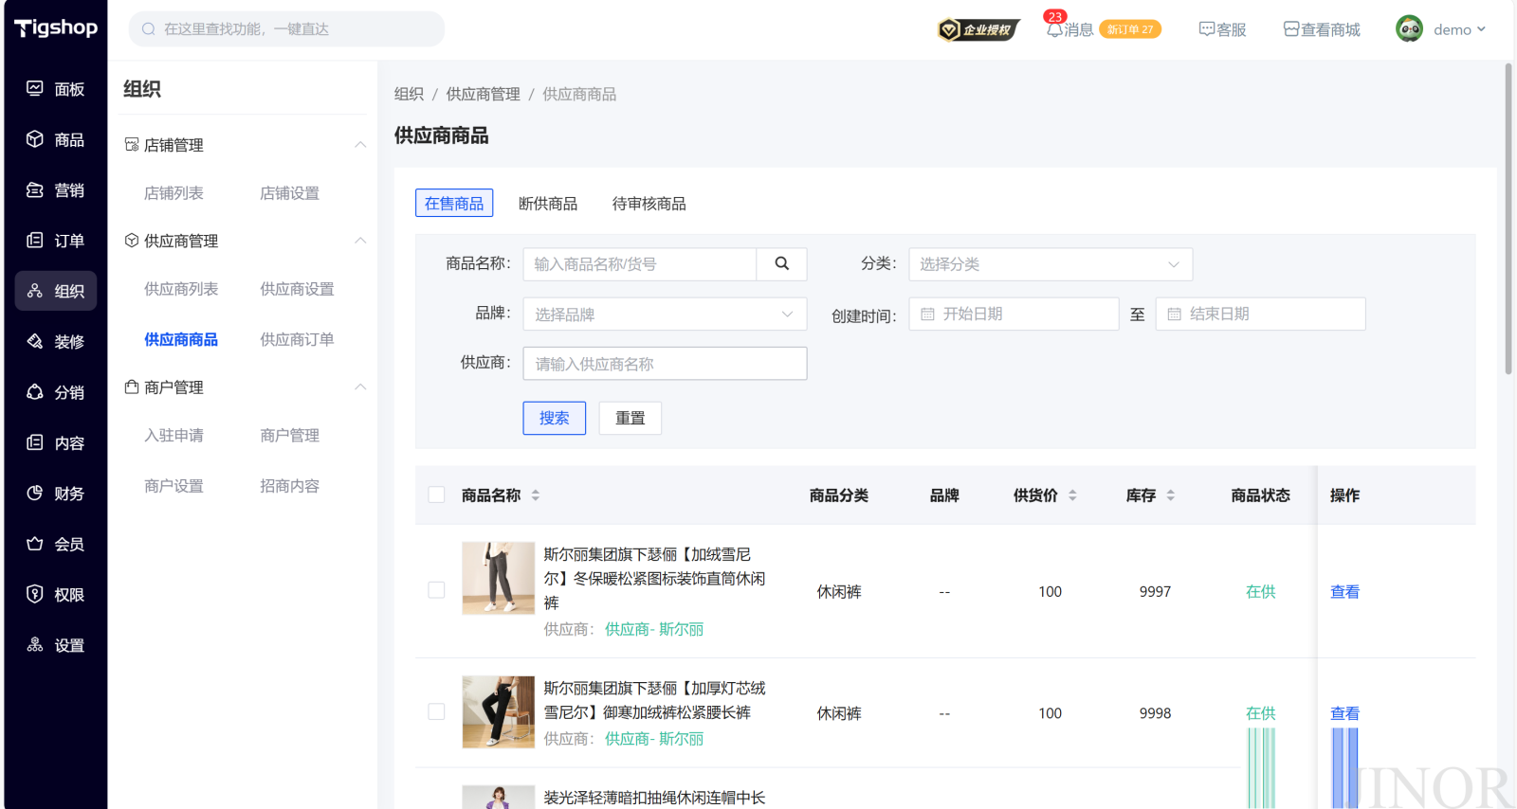Screen dimensions: 1517x809
Task: Open 内容 content sidebar item
Action: 55,443
